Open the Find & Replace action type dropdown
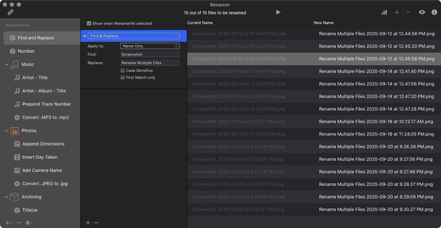 (x=134, y=36)
